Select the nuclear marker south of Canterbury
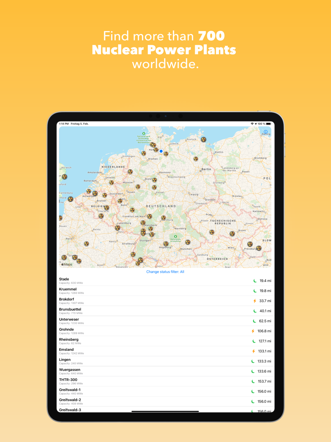Viewport: 331px width, 442px height. coord(70,199)
